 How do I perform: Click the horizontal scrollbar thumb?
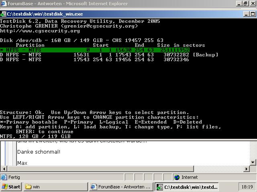(x=100, y=169)
